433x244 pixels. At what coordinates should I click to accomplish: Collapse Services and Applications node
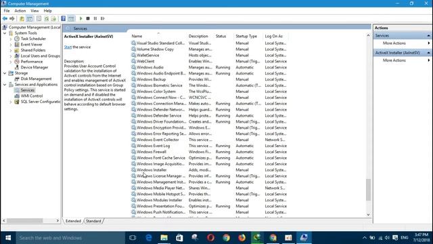point(5,85)
